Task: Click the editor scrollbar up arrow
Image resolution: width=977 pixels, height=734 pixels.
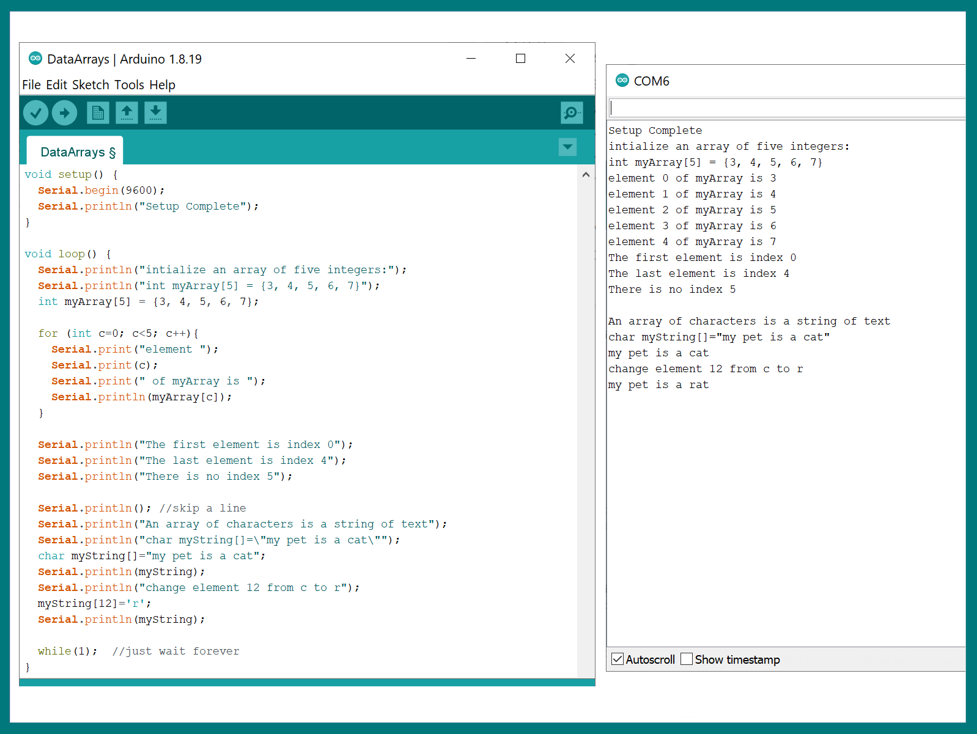Action: (586, 175)
